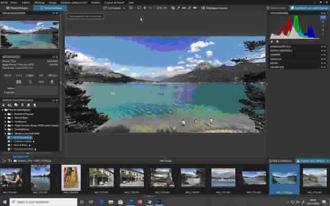Click the Réinitialiser button
This screenshot has width=330, height=206.
coord(277,8)
